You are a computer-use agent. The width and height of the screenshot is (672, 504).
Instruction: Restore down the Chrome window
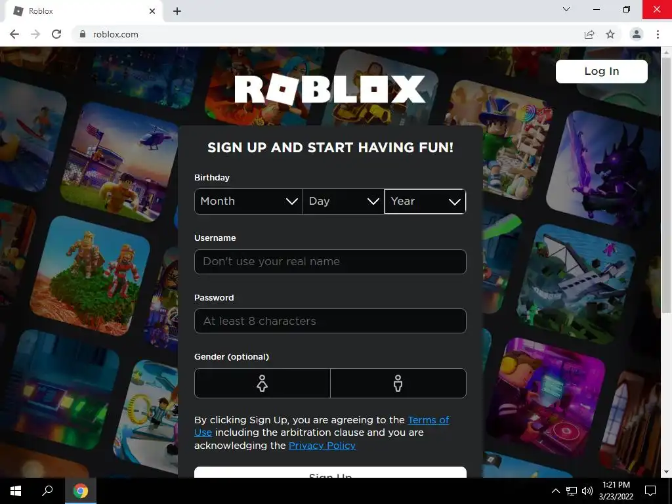click(x=627, y=9)
